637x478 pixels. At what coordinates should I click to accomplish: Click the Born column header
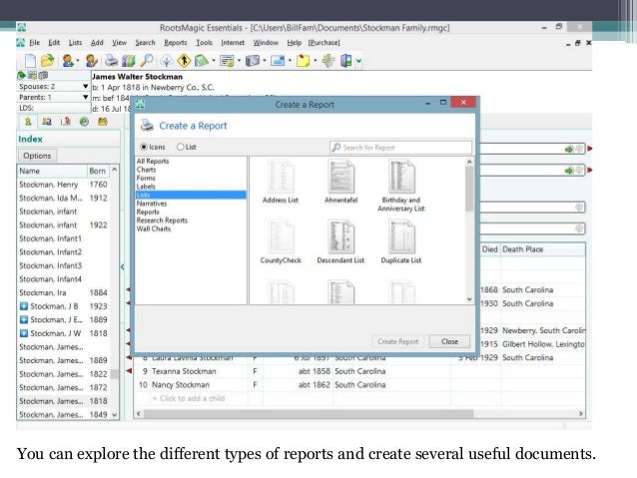tap(98, 171)
